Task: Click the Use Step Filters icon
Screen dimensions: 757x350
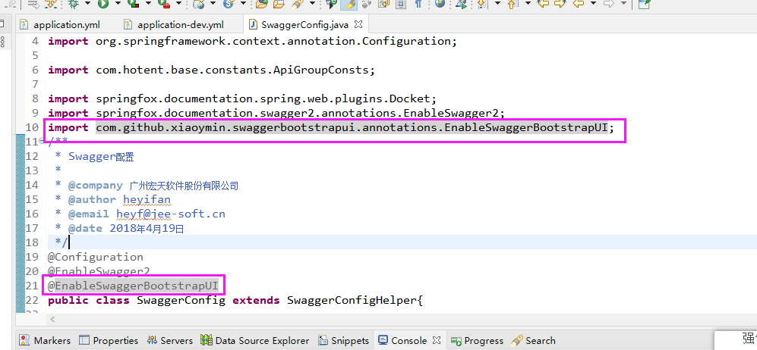Action: tap(51, 4)
